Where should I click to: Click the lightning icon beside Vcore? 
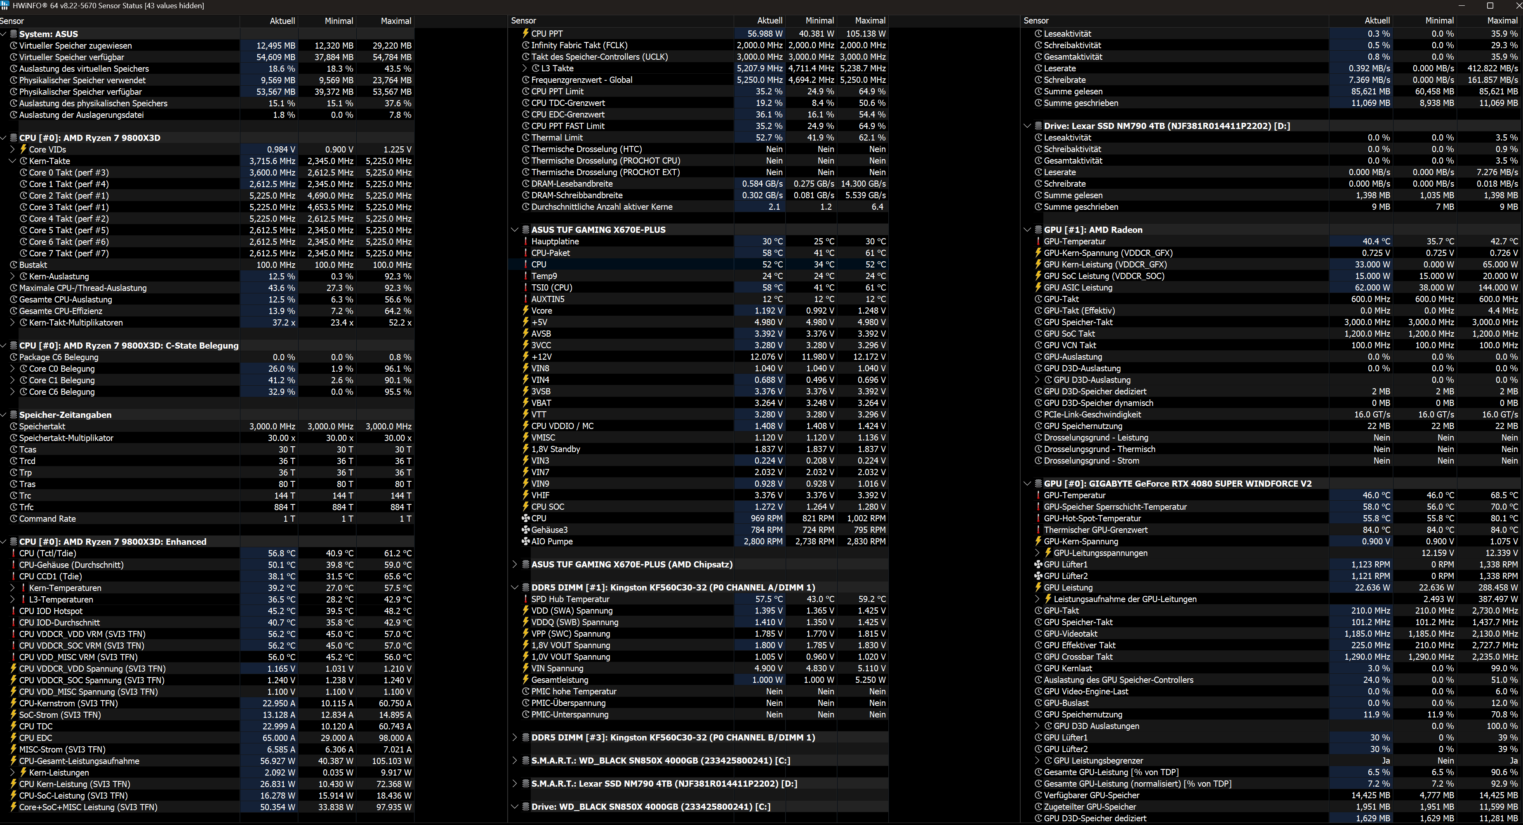click(x=525, y=311)
